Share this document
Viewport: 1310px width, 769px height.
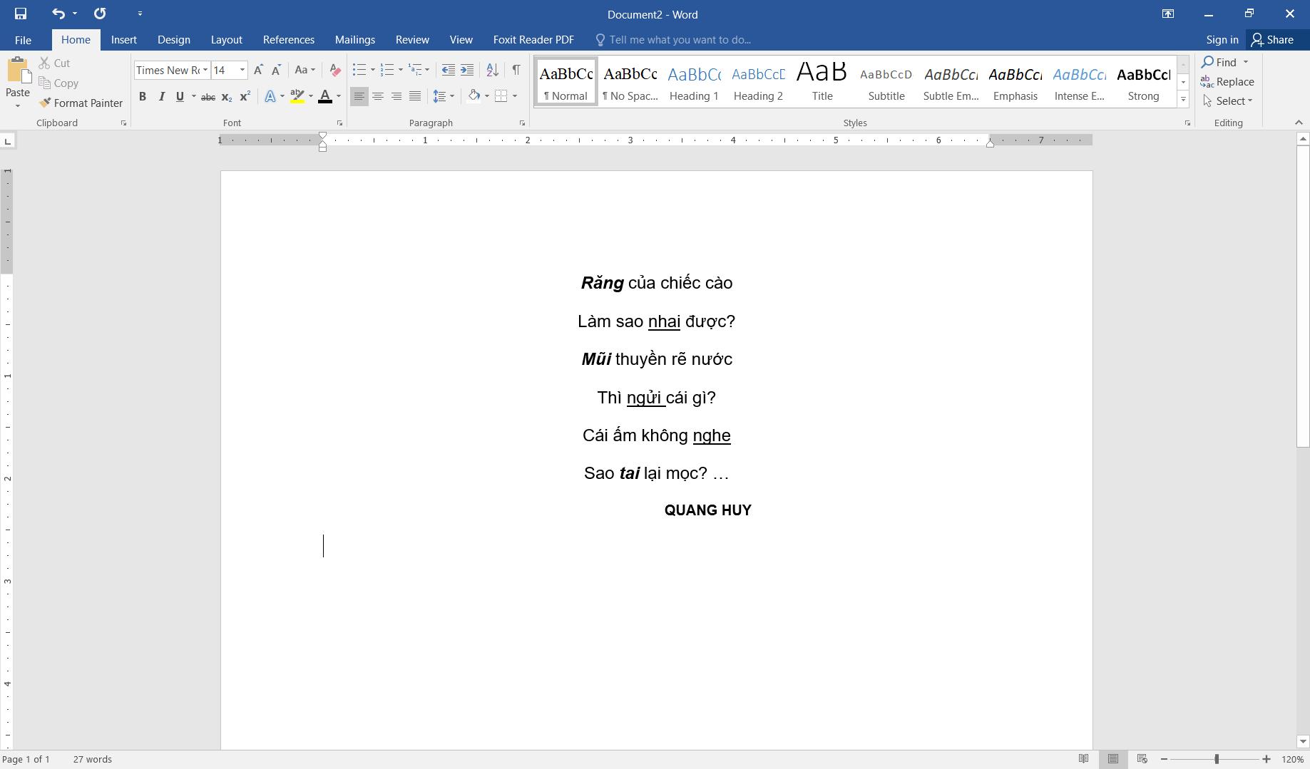point(1273,40)
